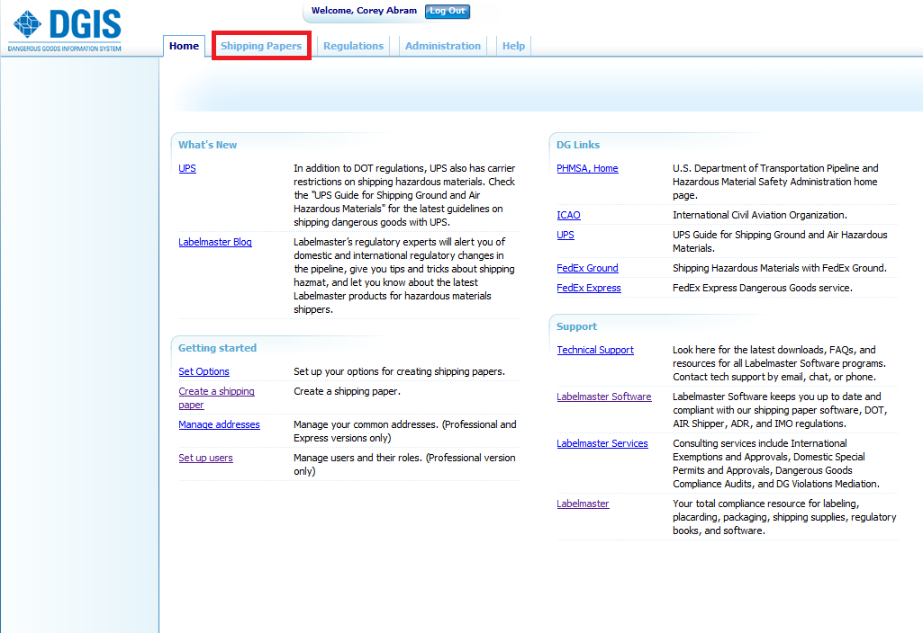Visit the Technical Support link
This screenshot has width=923, height=633.
(x=595, y=350)
